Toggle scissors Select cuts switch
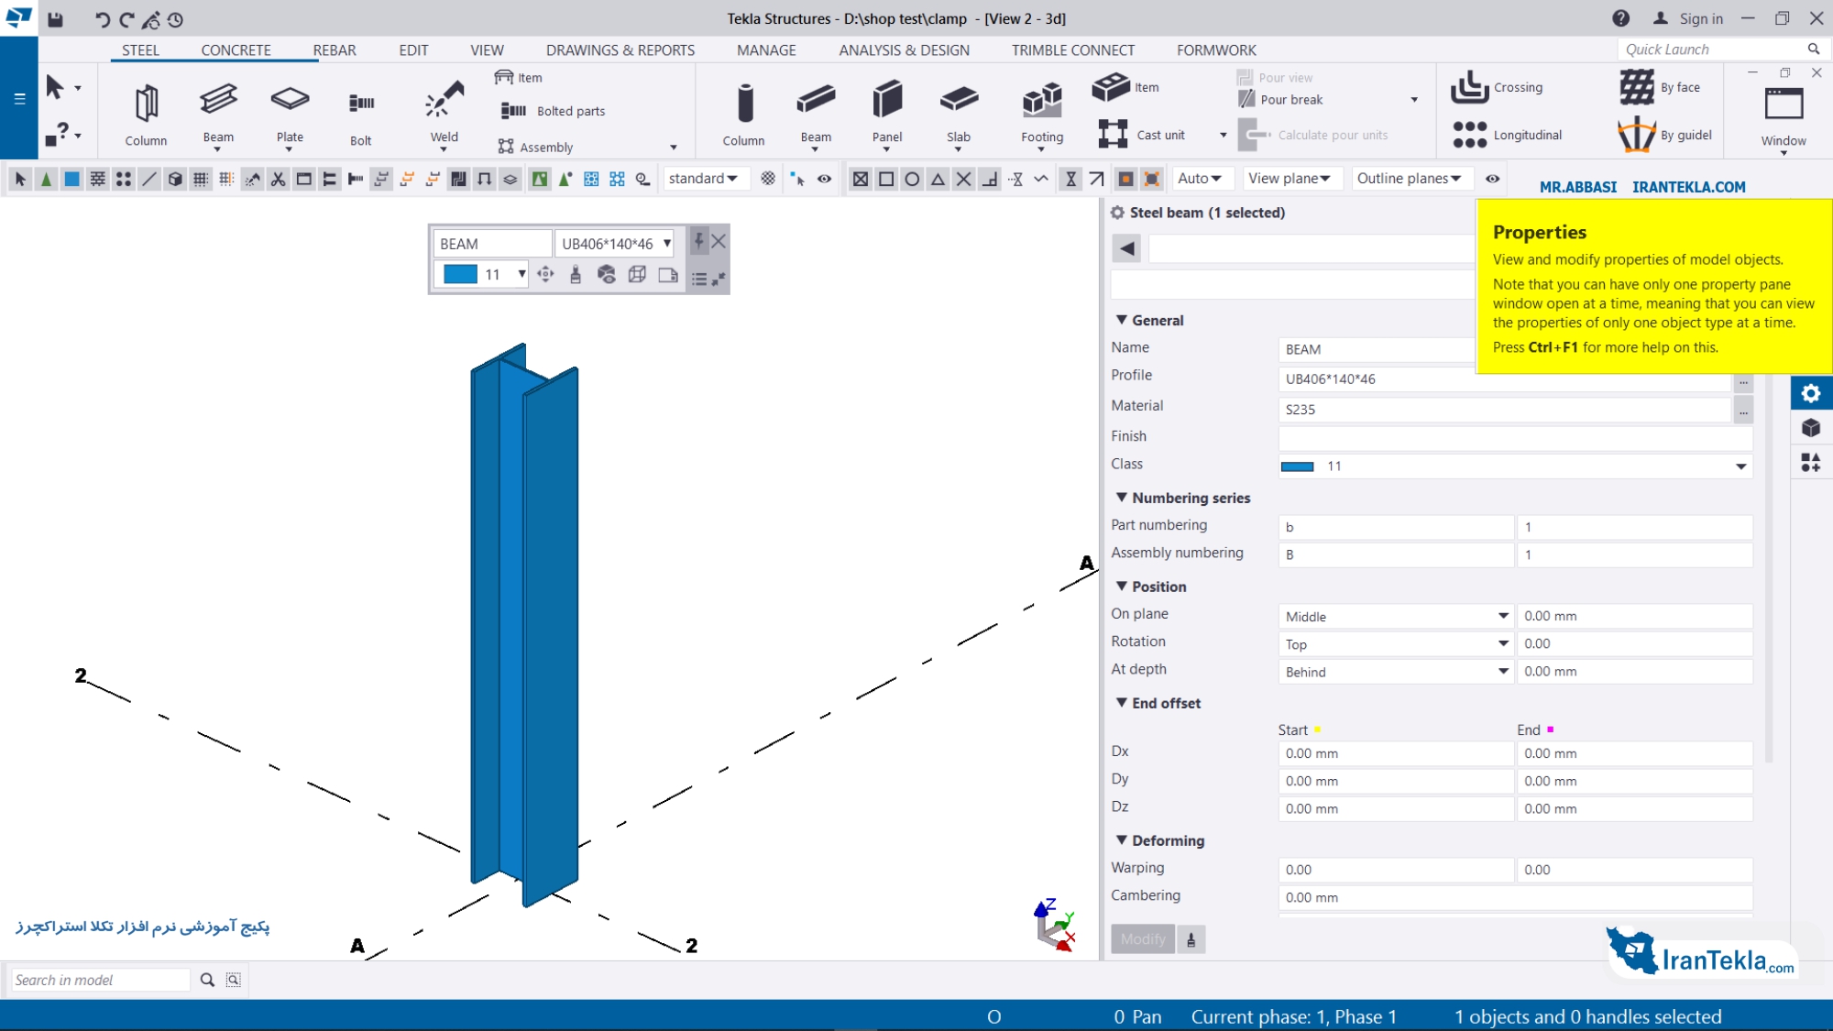The height and width of the screenshot is (1031, 1833). (278, 179)
